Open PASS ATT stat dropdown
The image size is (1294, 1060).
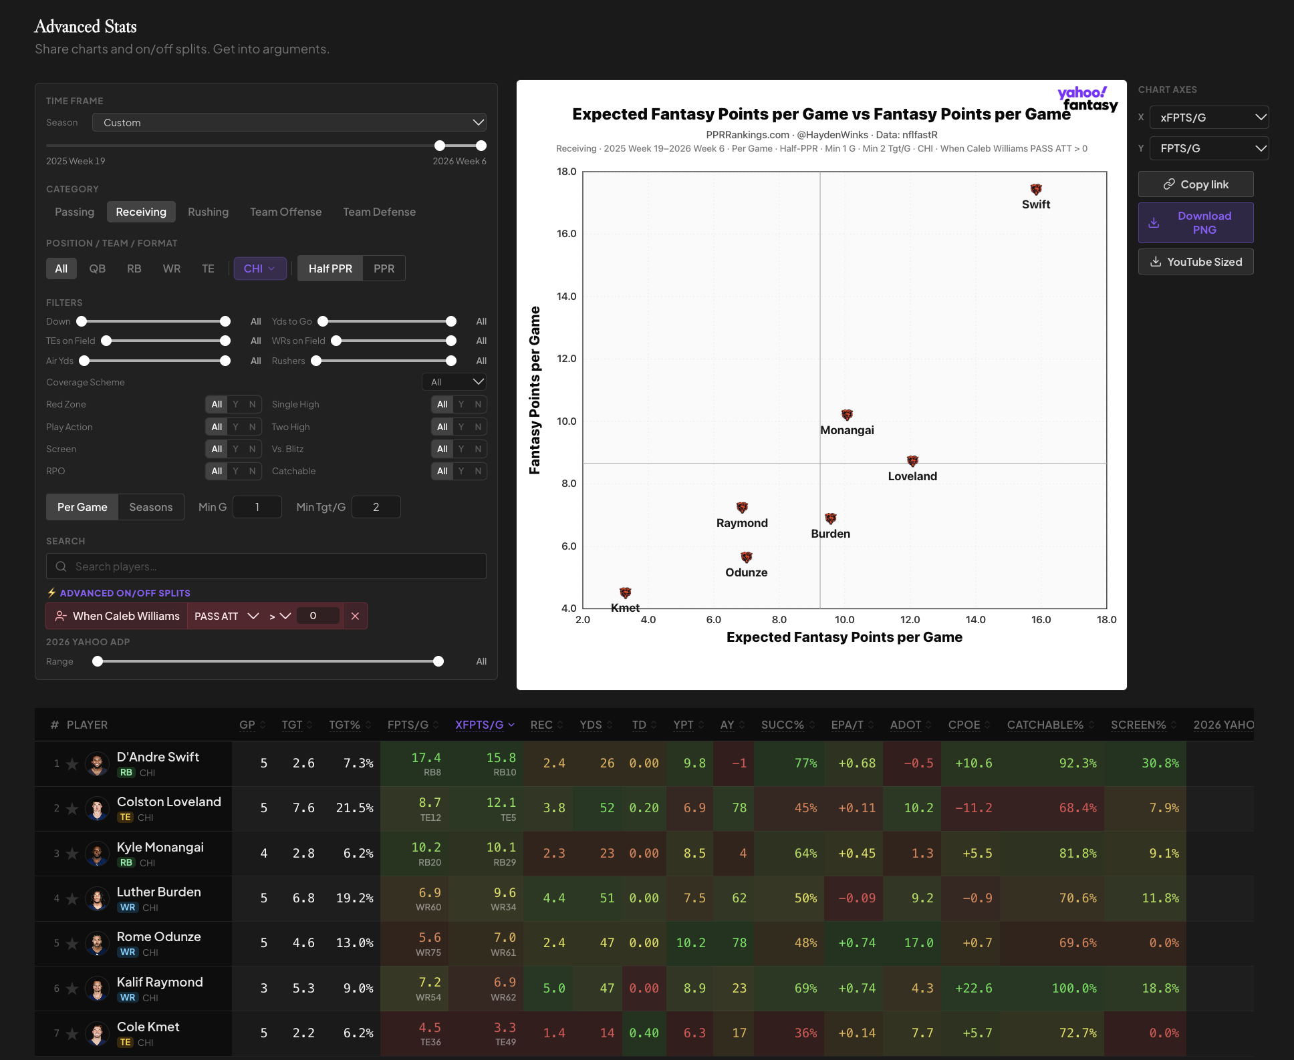226,616
